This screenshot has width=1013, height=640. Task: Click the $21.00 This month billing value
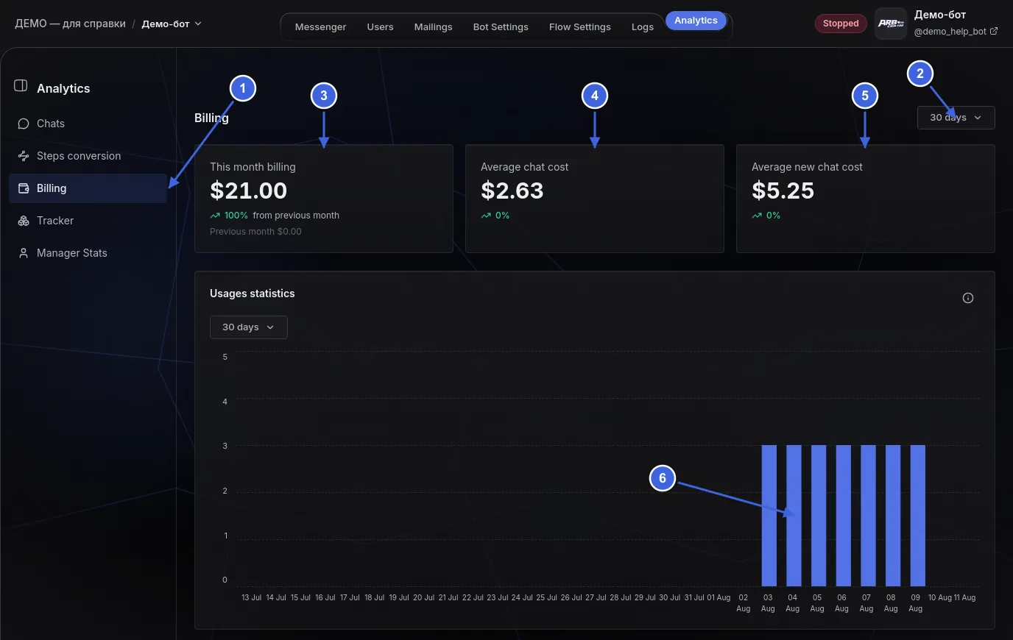pyautogui.click(x=248, y=191)
